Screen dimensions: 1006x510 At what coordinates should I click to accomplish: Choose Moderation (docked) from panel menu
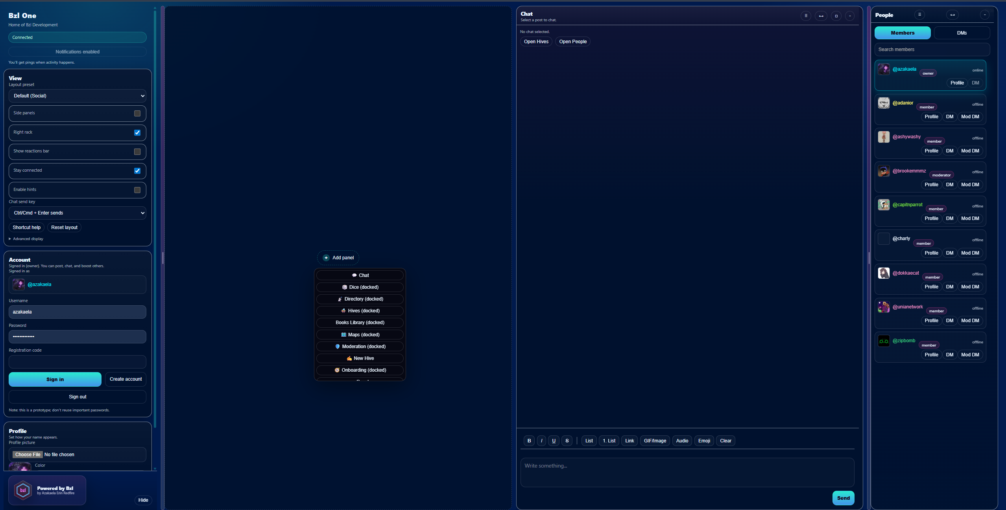click(360, 347)
